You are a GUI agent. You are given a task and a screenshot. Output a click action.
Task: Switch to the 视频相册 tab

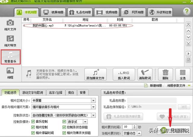(106, 12)
